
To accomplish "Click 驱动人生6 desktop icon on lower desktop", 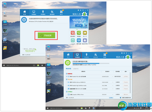I will (x=48, y=83).
